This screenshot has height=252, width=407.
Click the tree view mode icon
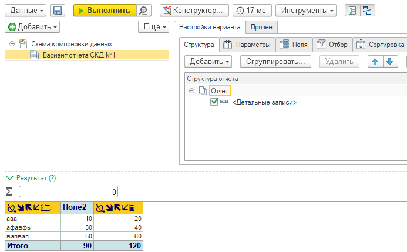point(350,11)
